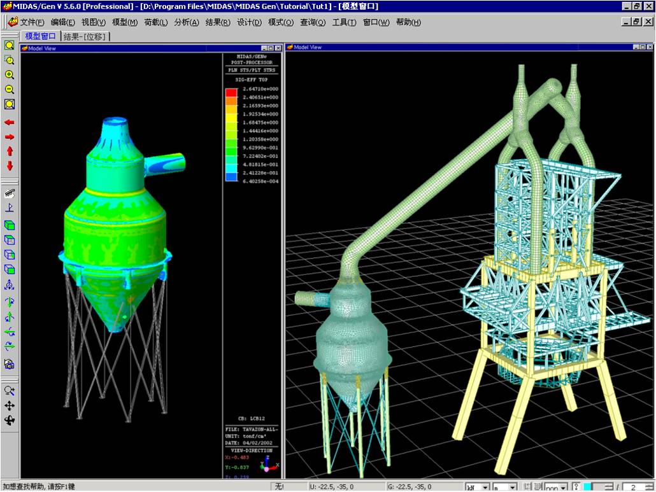656x492 pixels.
Task: Activate the dynamic zoom magnifier icon
Action: [x=9, y=391]
